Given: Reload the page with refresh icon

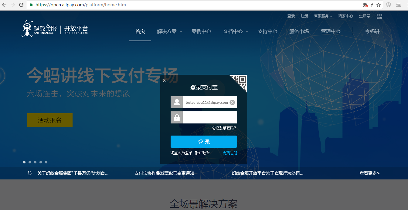Looking at the screenshot, I should click(x=21, y=5).
